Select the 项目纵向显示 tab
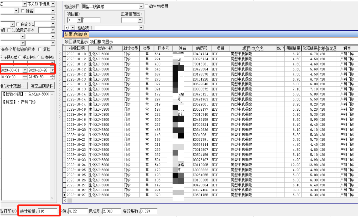 tap(76, 41)
